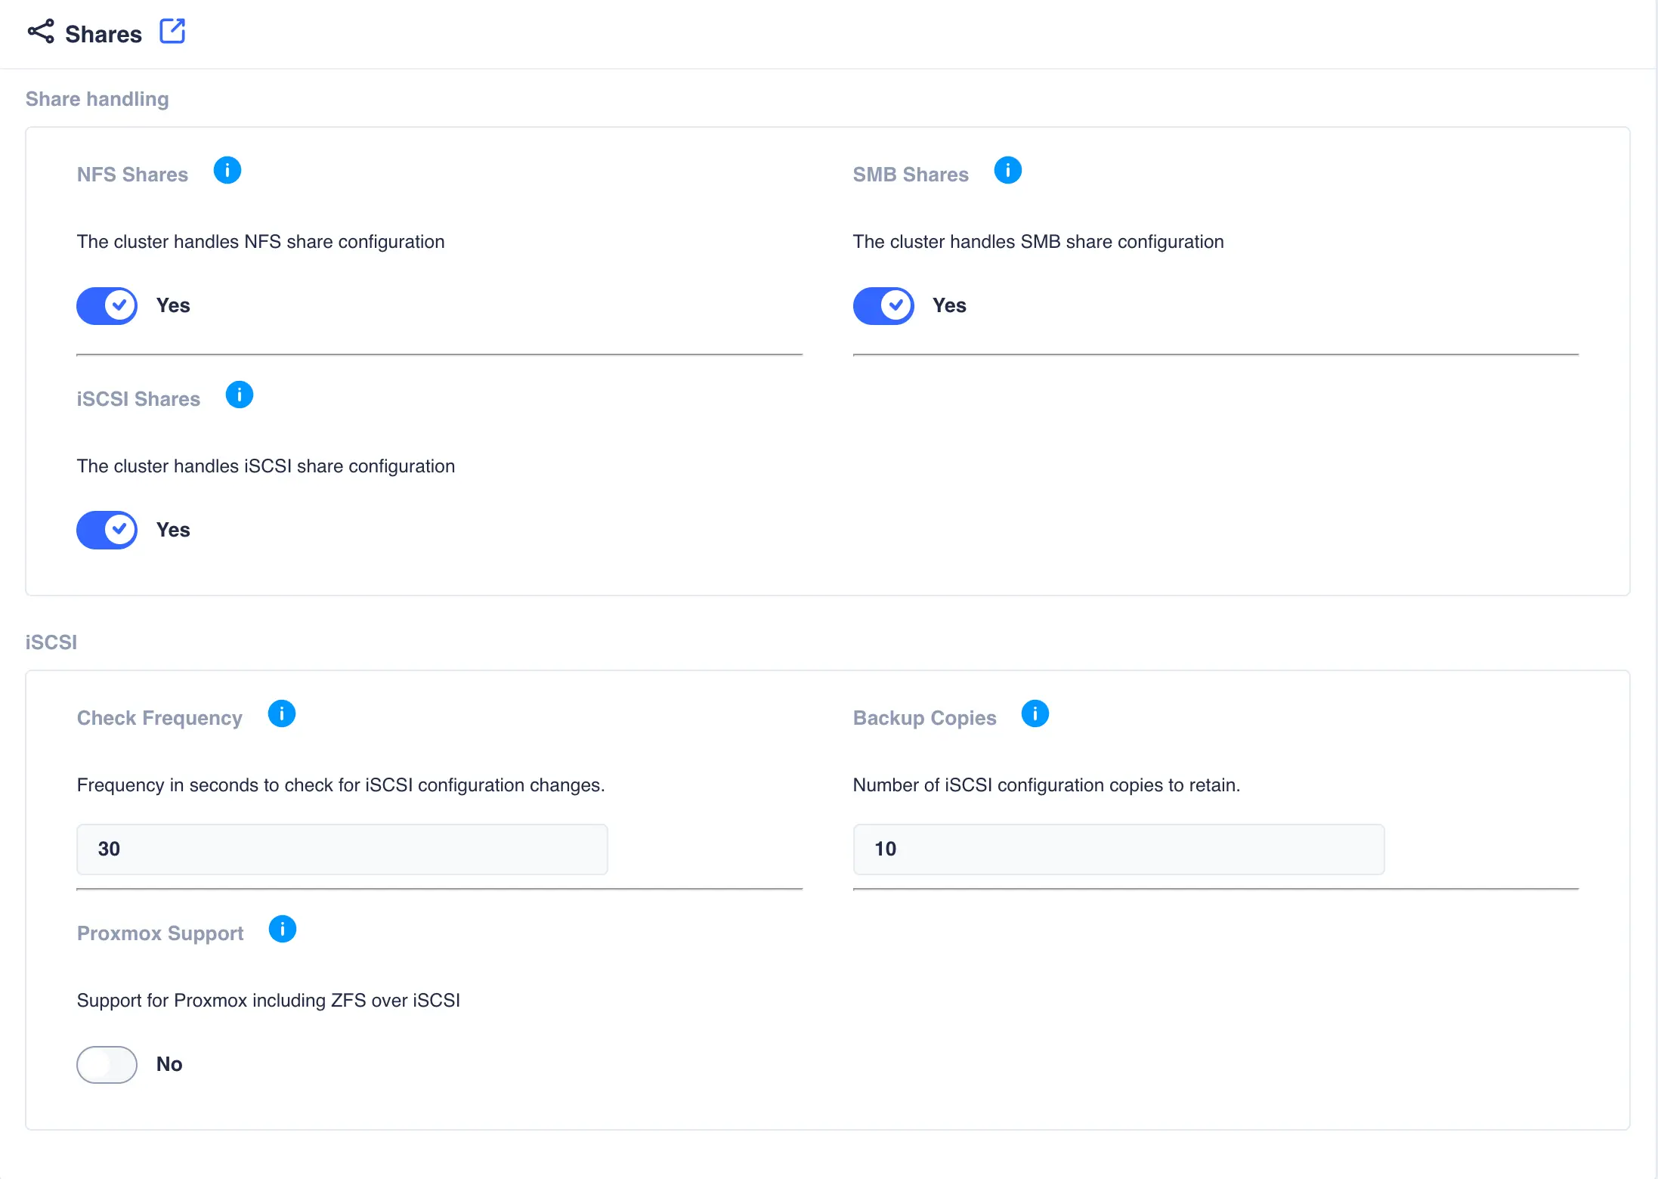Viewport: 1658px width, 1179px height.
Task: Disable iSCSI share handling toggle
Action: tap(107, 530)
